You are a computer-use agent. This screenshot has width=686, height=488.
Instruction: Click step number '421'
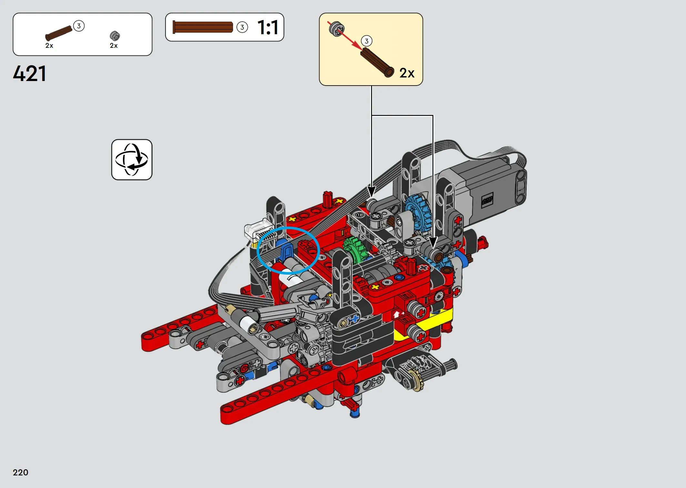pos(30,74)
